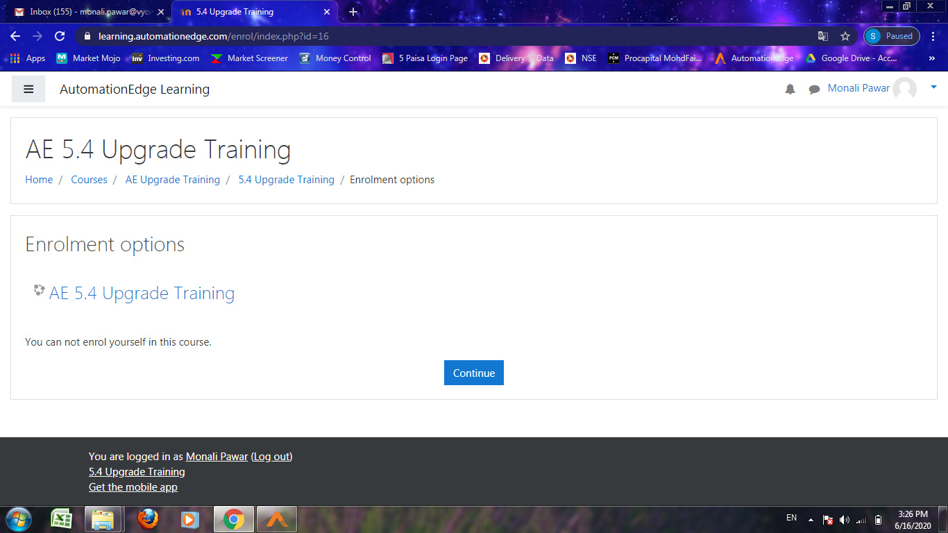Click the AutomationEdge Learning site title

click(135, 89)
